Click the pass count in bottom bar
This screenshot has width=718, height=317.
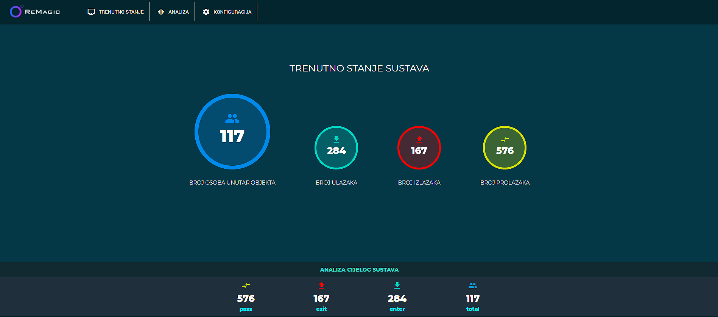(246, 298)
